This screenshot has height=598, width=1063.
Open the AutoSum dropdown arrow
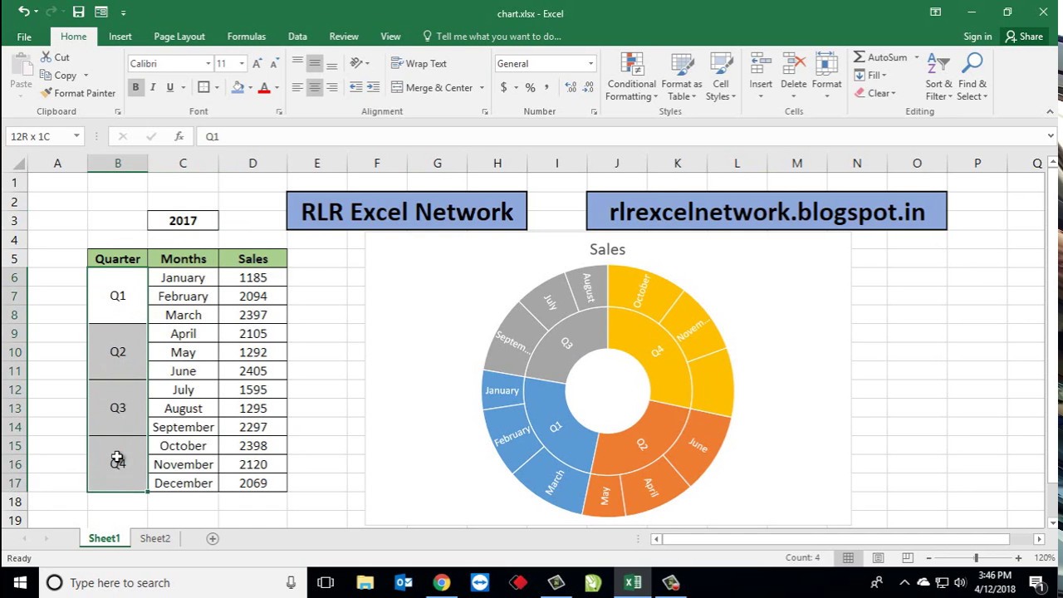917,57
